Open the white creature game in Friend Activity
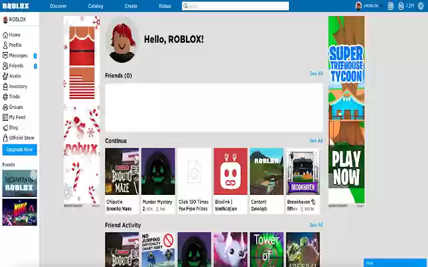 point(231,249)
